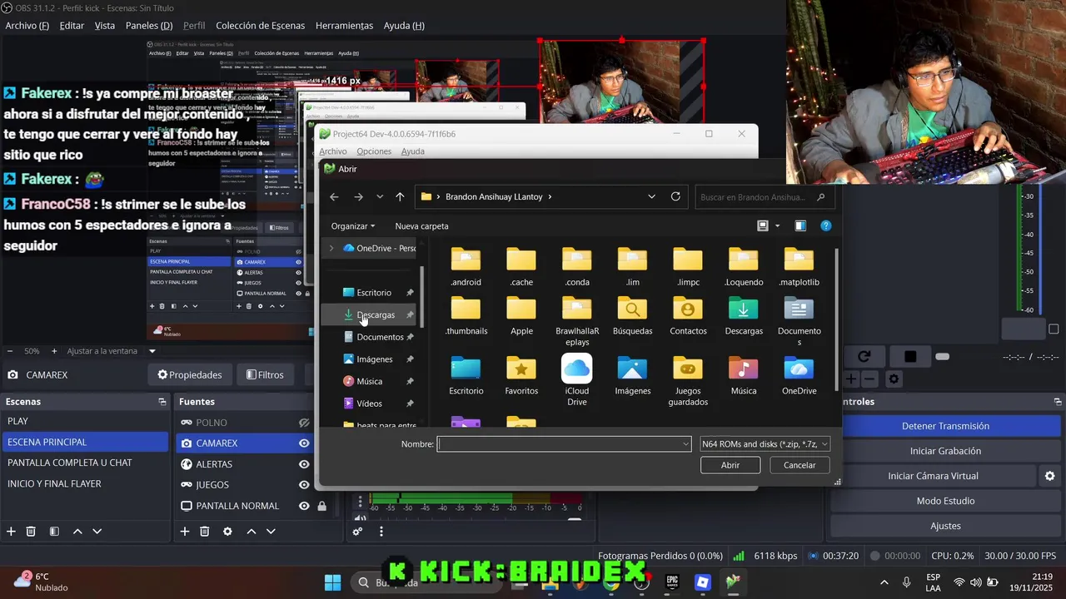Open recent locations dropdown beside forward arrow
1066x599 pixels.
[380, 197]
